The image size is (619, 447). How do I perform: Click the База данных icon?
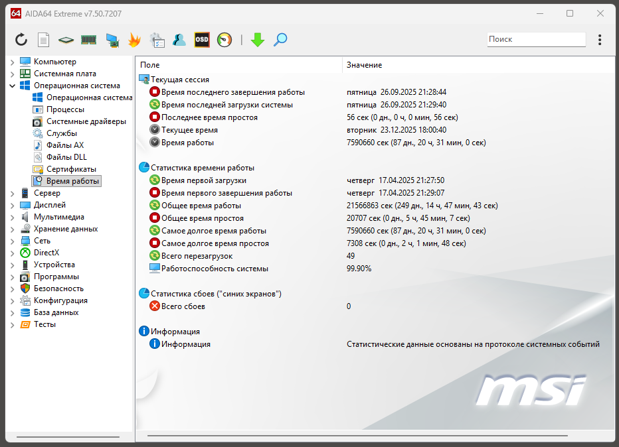tap(25, 312)
